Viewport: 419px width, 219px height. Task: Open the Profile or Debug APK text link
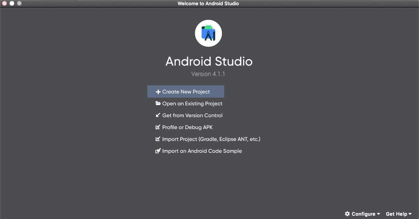[x=187, y=127]
